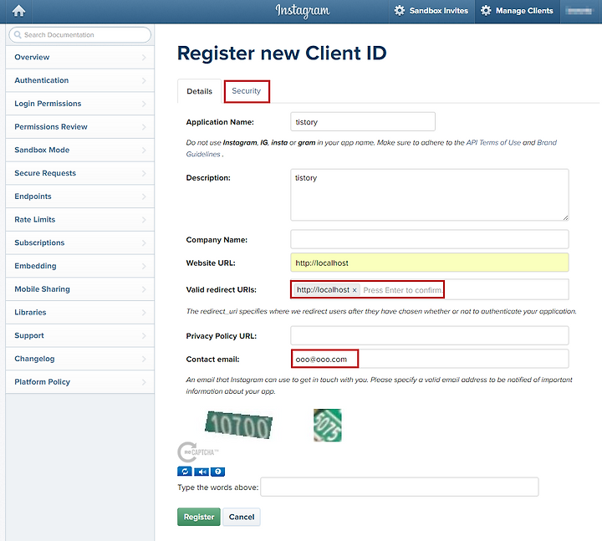Screen dimensions: 602x541
Task: Click the Cancel button
Action: click(242, 517)
